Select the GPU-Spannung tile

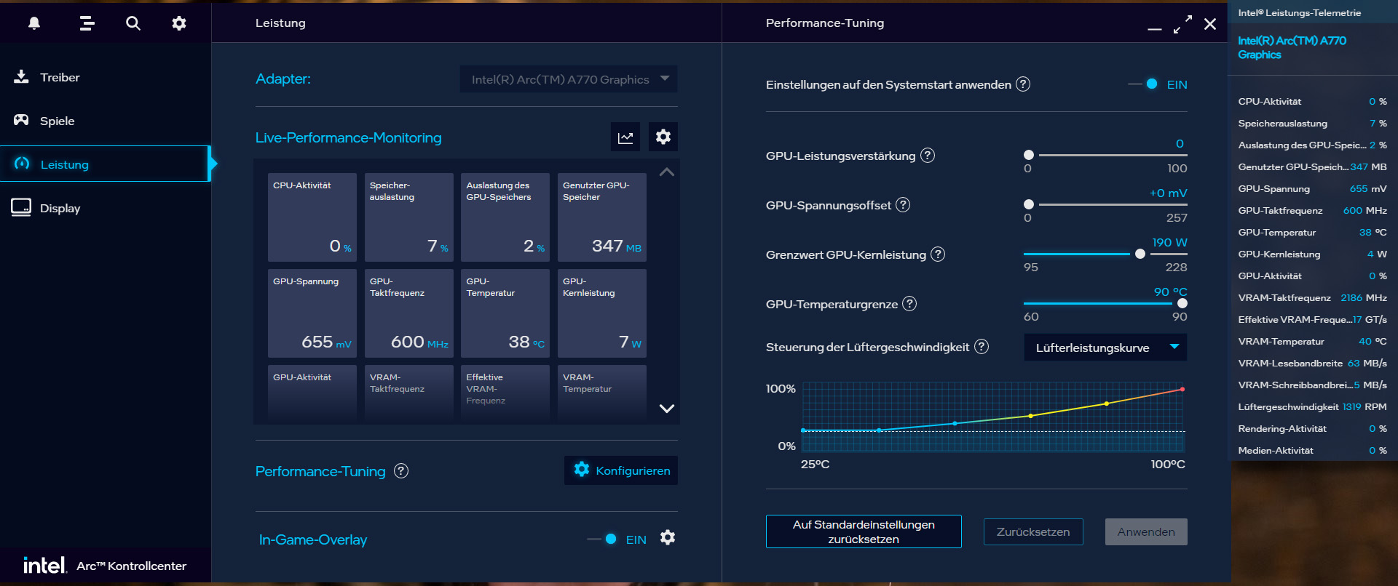point(312,313)
